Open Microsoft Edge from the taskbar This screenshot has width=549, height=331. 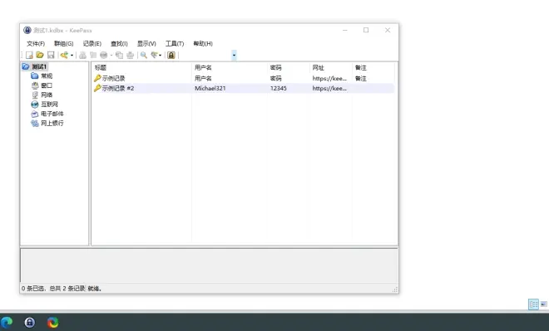point(7,322)
